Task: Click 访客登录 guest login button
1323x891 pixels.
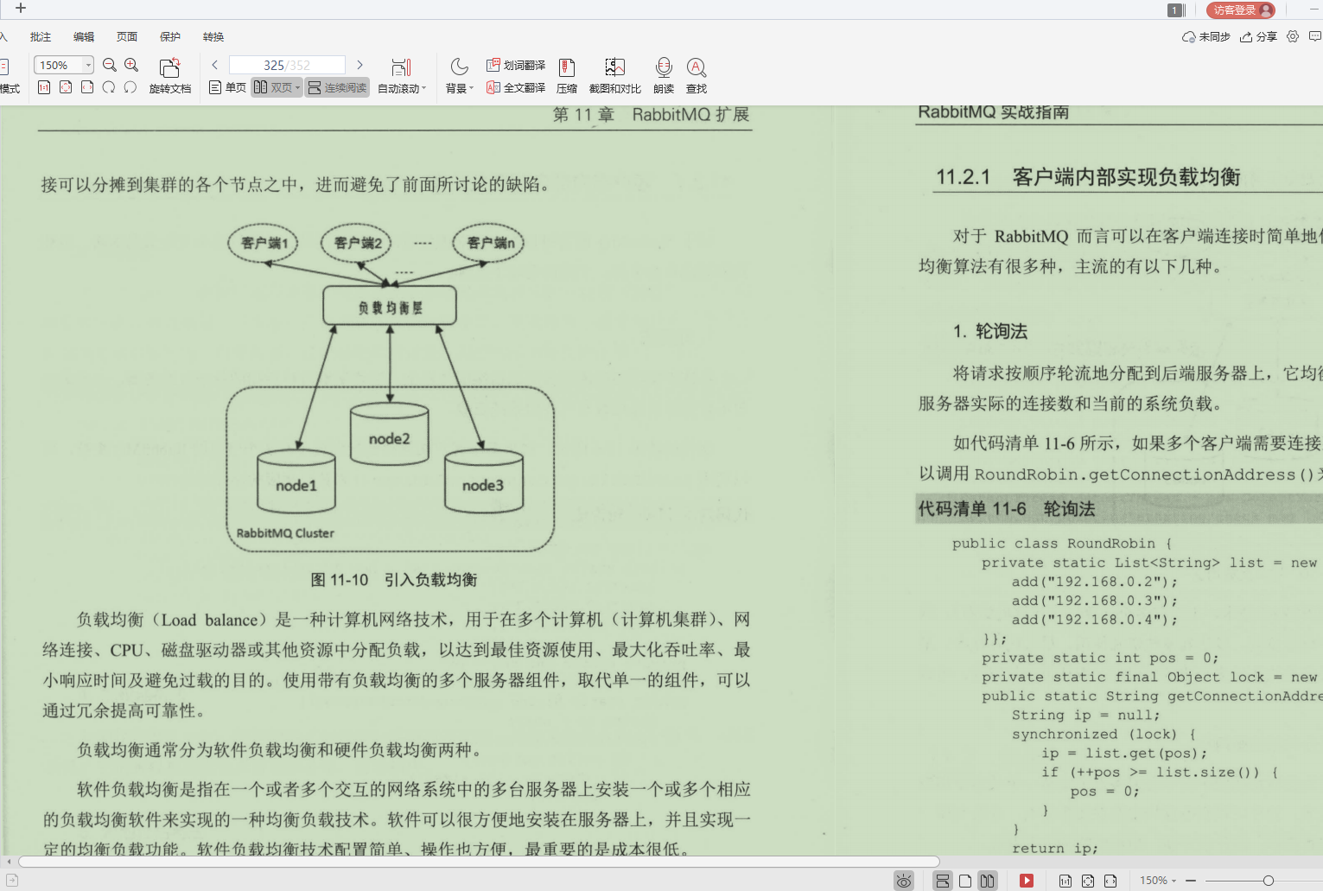Action: (x=1241, y=10)
